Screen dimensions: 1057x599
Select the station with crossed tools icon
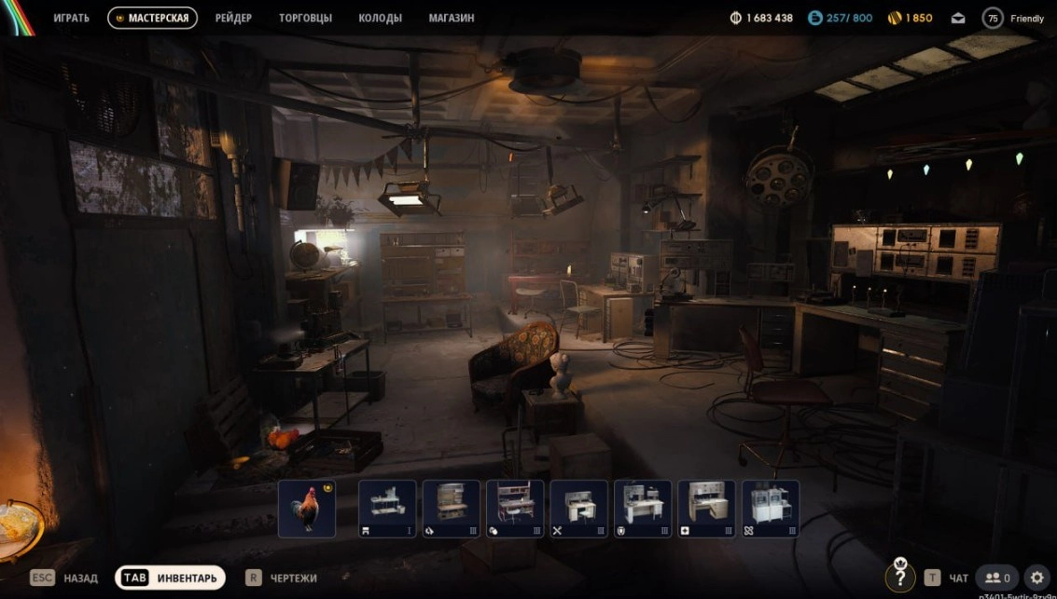tap(579, 508)
